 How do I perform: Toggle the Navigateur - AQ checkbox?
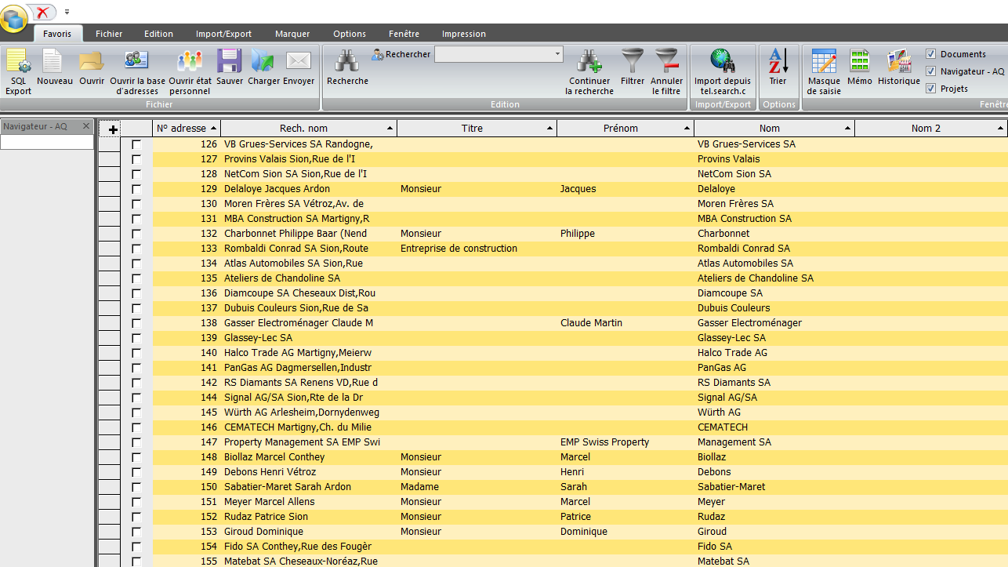930,71
